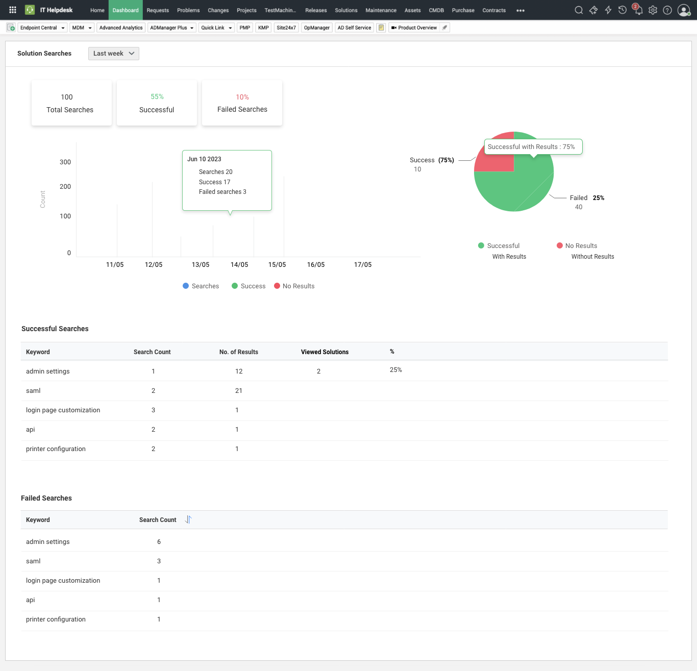This screenshot has height=671, width=697.
Task: Open the Last week period dropdown
Action: click(113, 54)
